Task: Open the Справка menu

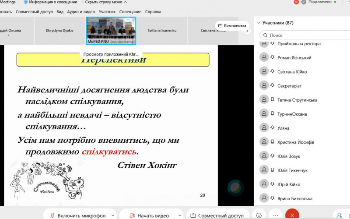Action: [x=153, y=12]
